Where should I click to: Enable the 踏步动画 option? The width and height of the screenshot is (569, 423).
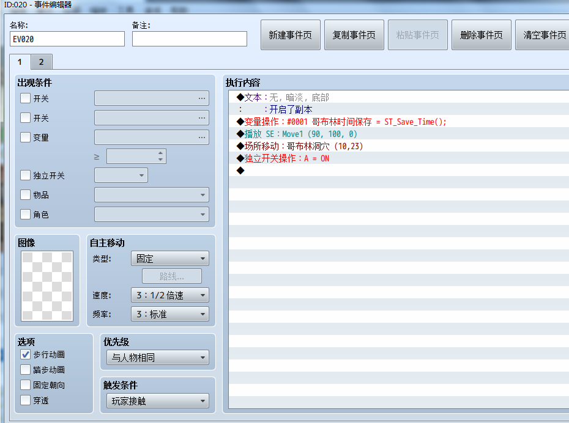click(x=26, y=370)
